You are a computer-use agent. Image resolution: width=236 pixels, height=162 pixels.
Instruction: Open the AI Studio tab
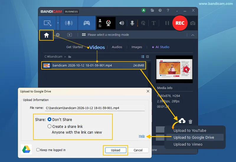click(160, 47)
